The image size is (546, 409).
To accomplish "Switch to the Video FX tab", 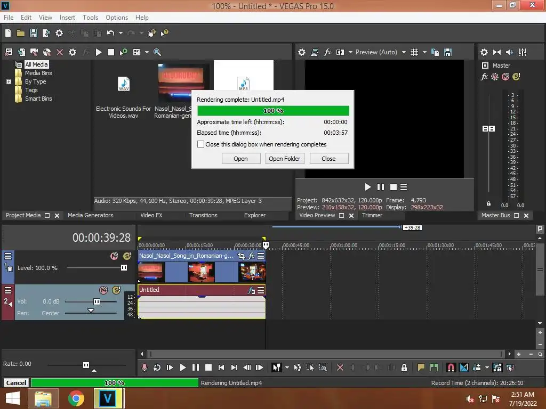I will [151, 215].
